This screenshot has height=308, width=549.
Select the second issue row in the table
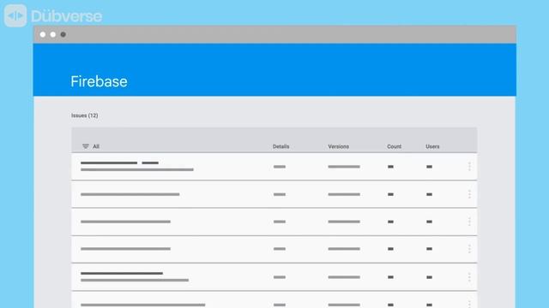point(274,194)
